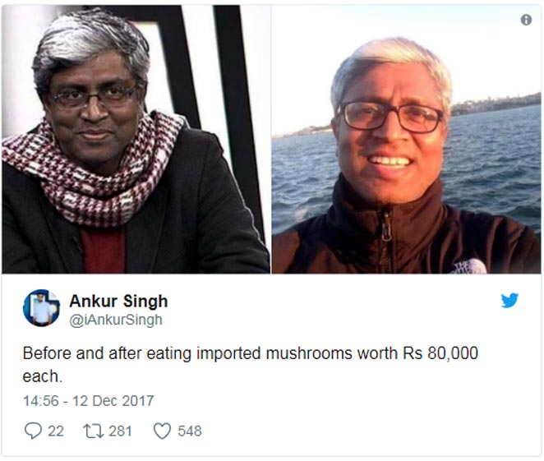544x461 pixels.
Task: Click the blue Twitter bird logo
Action: [x=509, y=301]
